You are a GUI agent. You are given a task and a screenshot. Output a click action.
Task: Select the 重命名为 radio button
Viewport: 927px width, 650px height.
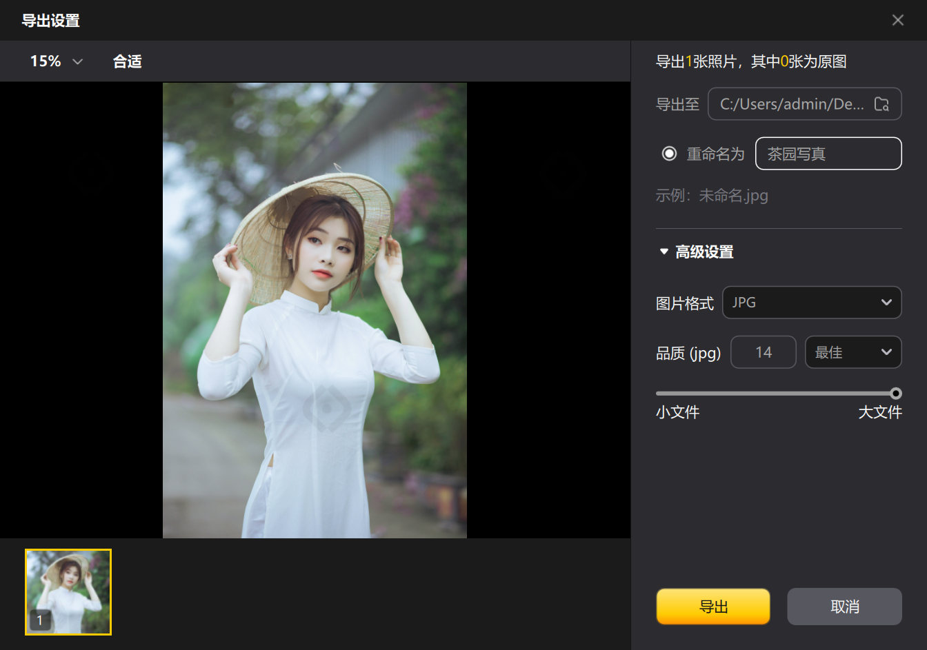[669, 154]
